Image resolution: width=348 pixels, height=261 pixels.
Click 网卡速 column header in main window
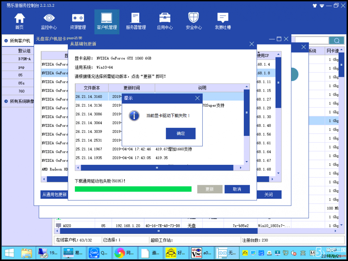pyautogui.click(x=332, y=51)
